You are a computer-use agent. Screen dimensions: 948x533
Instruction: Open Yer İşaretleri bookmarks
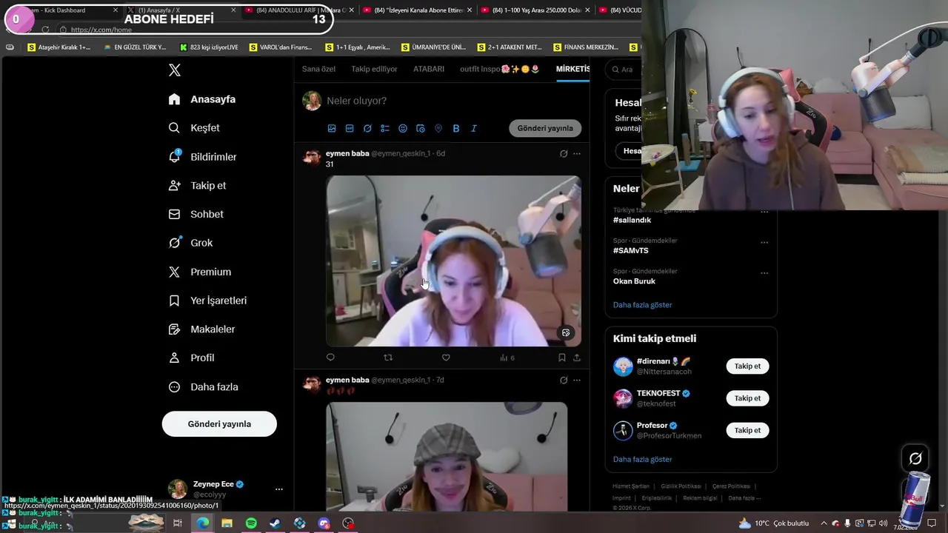208,301
